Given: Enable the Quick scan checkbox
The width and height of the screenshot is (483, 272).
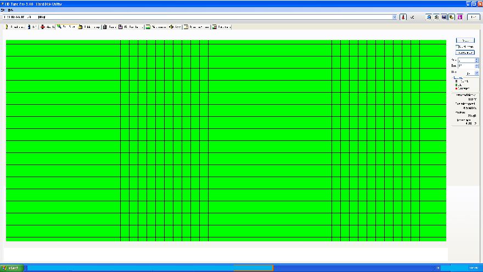Looking at the screenshot, I should click(458, 47).
